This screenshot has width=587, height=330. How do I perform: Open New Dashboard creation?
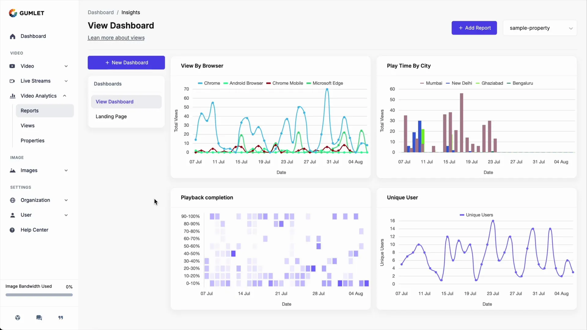126,62
